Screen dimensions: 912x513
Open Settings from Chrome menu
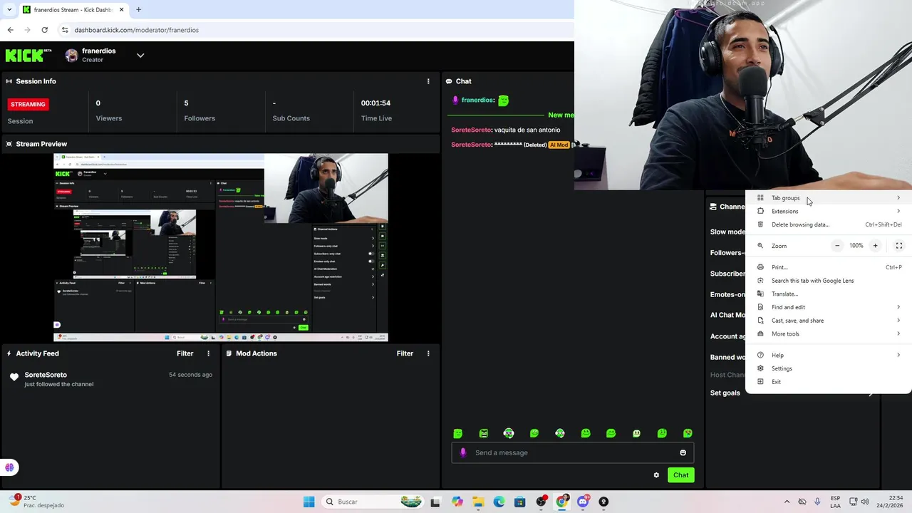829,368
